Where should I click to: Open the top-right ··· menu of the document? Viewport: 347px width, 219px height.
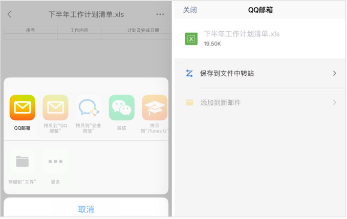click(x=160, y=14)
